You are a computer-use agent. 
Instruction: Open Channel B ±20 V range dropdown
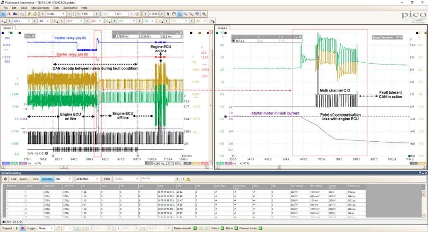[74, 21]
